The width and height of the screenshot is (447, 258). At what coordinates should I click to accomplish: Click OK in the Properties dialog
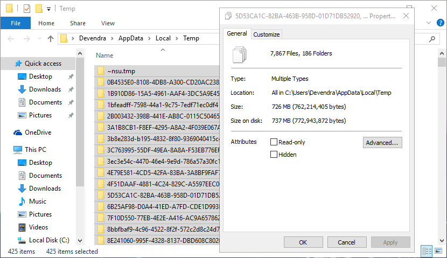[x=303, y=242]
